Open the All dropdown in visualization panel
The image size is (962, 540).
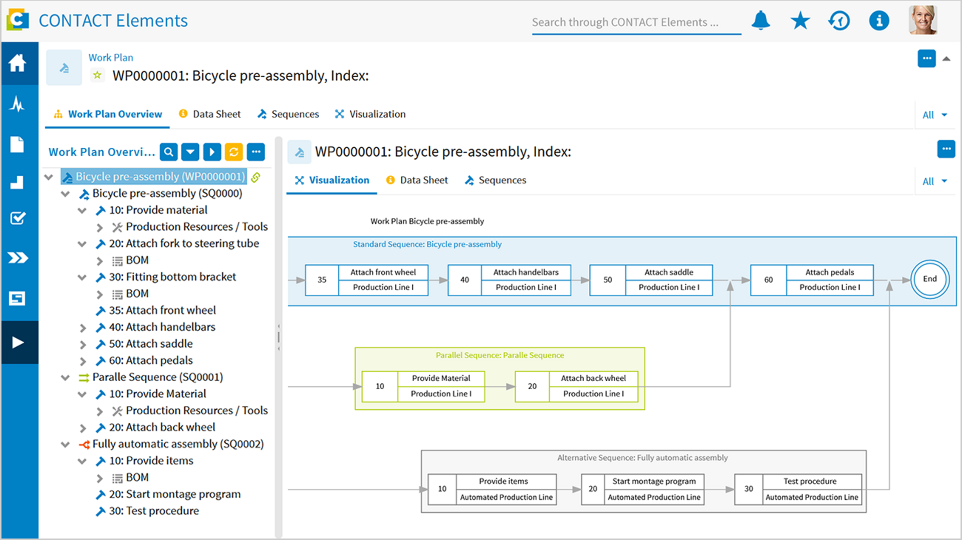pos(934,181)
